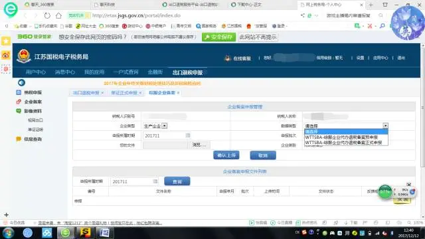The width and height of the screenshot is (425, 239).
Task: Click the browser address bar search magnifier
Action: coord(381,15)
